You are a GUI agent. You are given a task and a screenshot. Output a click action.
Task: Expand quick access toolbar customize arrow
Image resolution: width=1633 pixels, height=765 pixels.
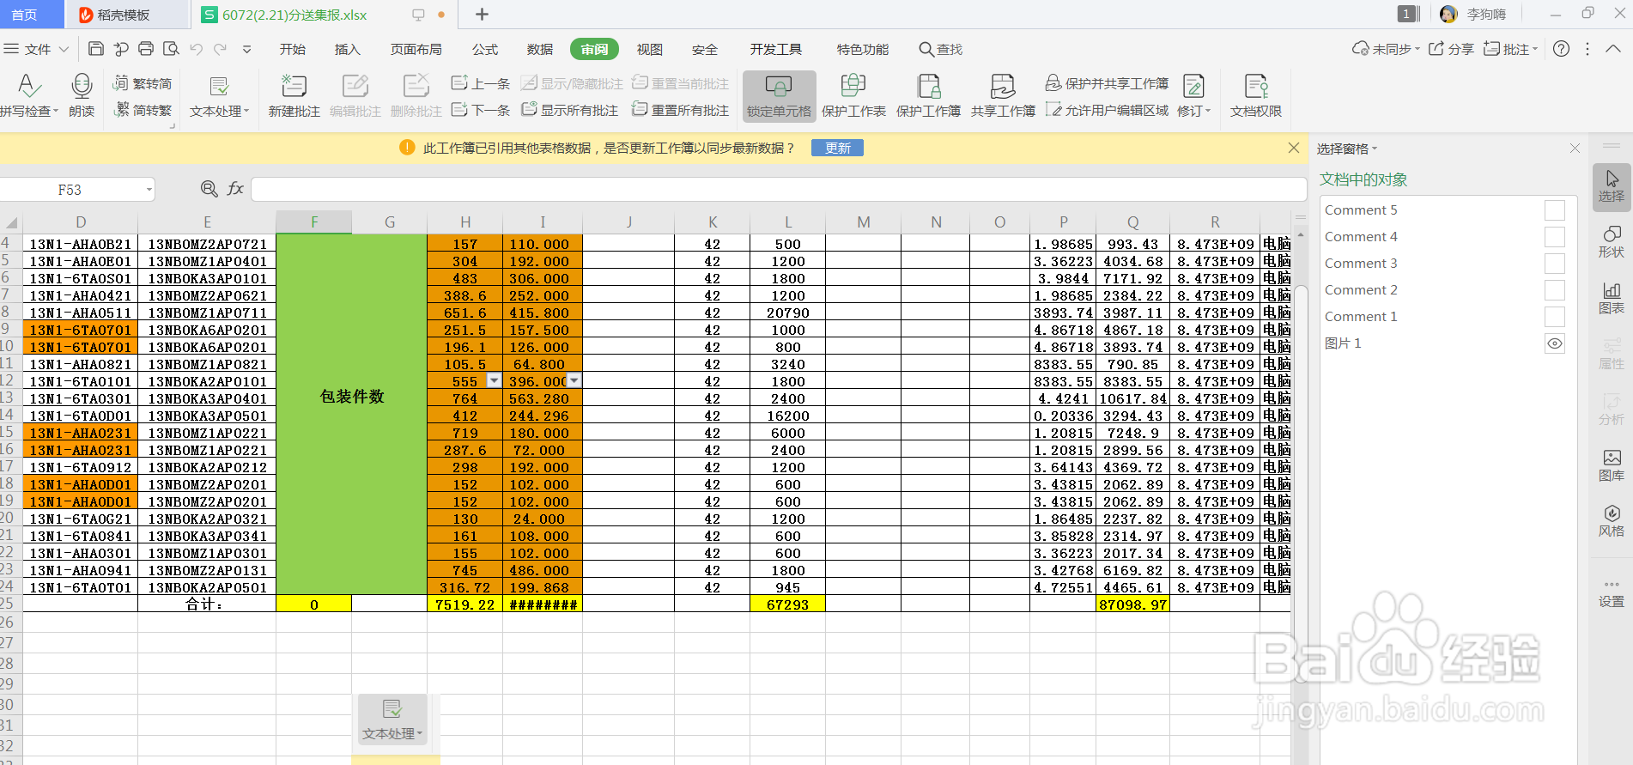(247, 49)
